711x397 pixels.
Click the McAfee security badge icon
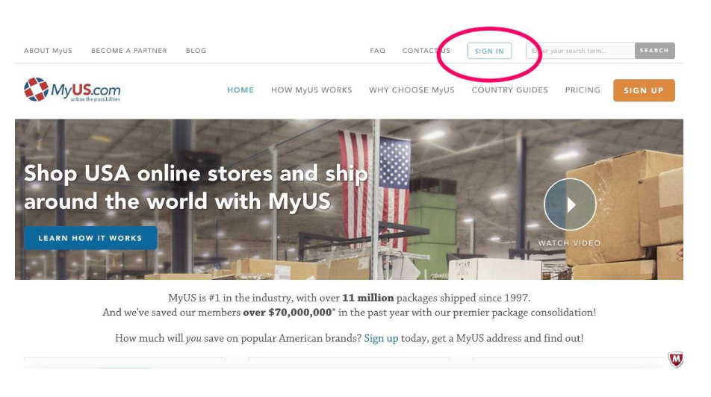tap(676, 360)
